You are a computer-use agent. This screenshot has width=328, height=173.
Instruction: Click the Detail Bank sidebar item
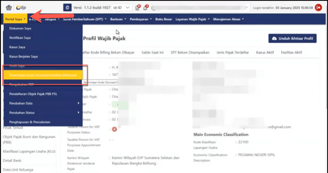12,161
